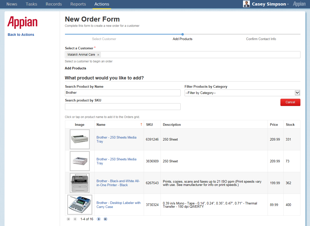Jump to first page of product results

(x=68, y=219)
